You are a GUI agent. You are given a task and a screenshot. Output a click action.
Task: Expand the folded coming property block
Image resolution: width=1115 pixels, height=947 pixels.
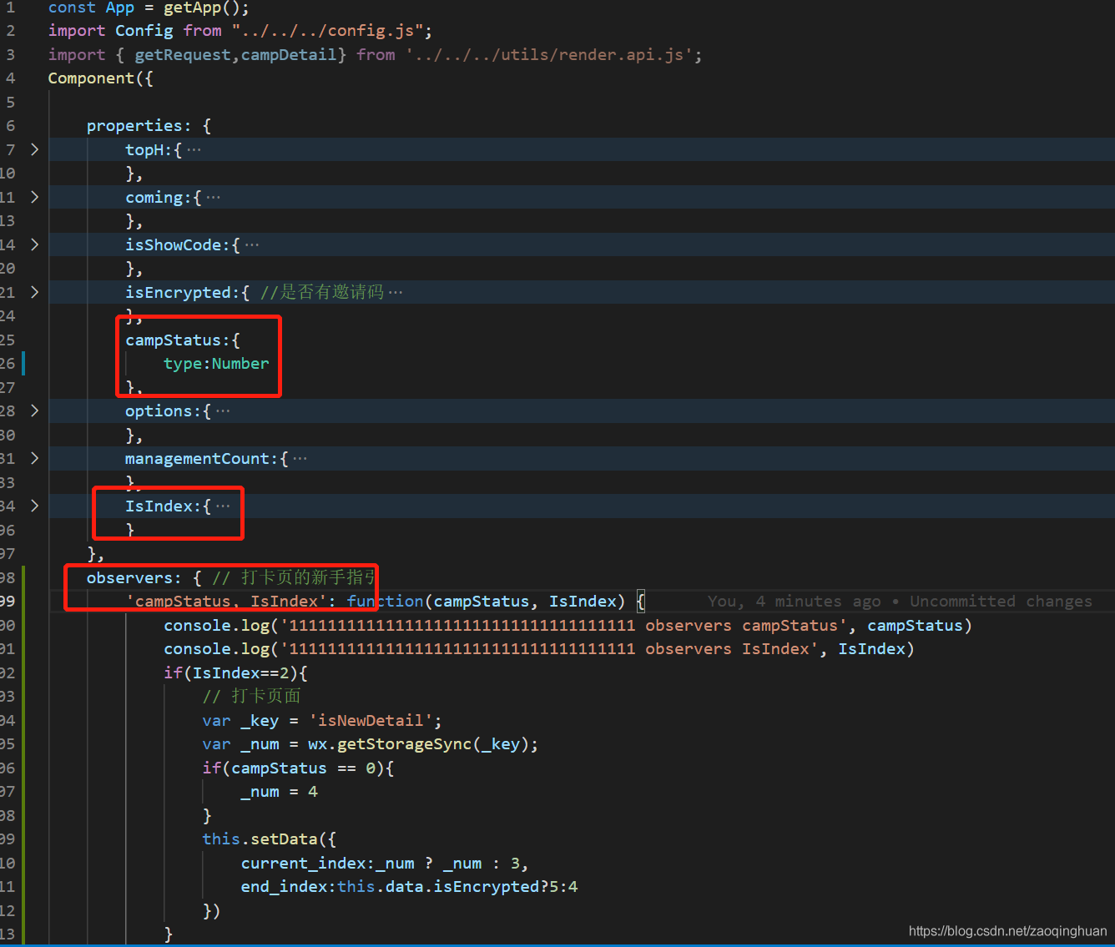[34, 197]
